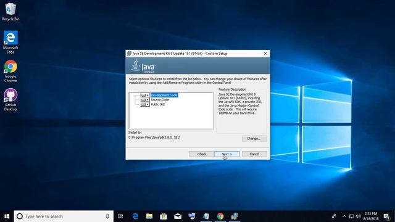Viewport: 395px width, 222px height.
Task: Click the Type here to search box
Action: (x=64, y=216)
